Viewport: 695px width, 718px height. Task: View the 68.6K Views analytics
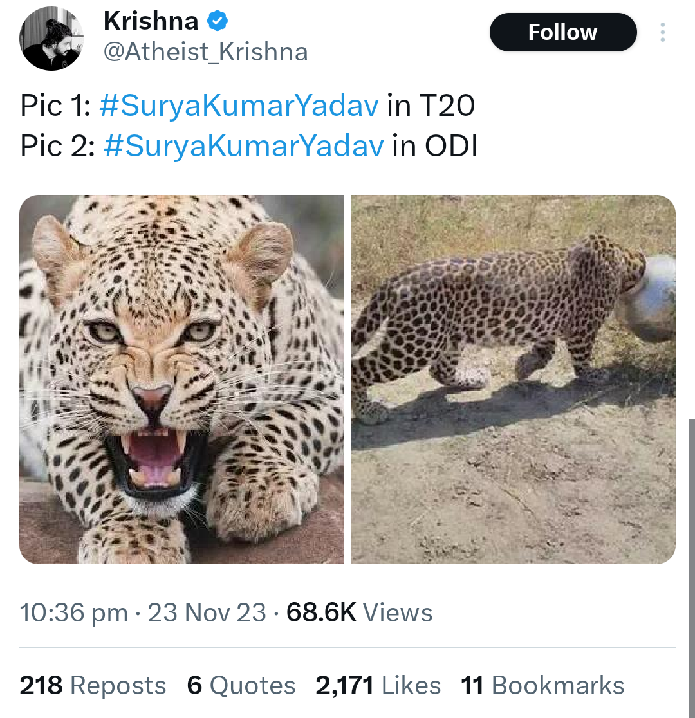pyautogui.click(x=359, y=612)
